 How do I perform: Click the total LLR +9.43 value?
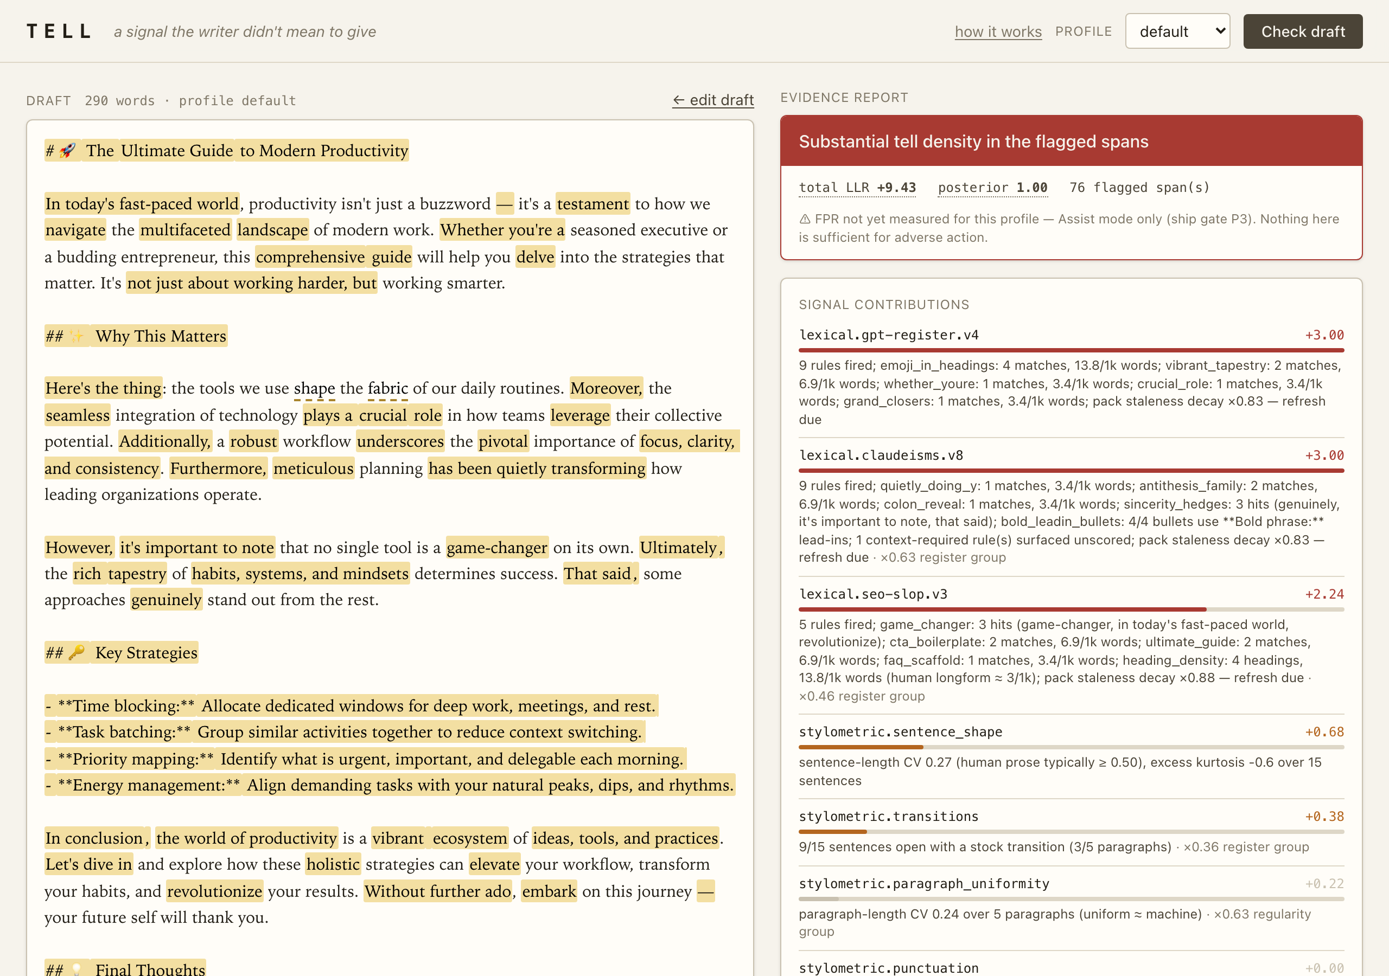tap(857, 188)
